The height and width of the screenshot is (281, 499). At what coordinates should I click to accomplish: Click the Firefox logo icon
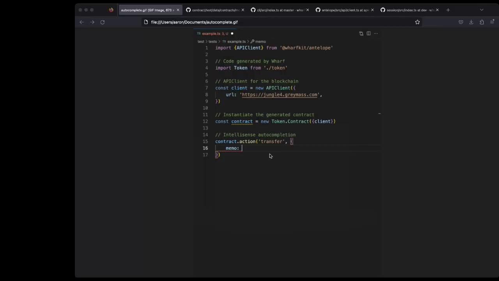pyautogui.click(x=111, y=10)
